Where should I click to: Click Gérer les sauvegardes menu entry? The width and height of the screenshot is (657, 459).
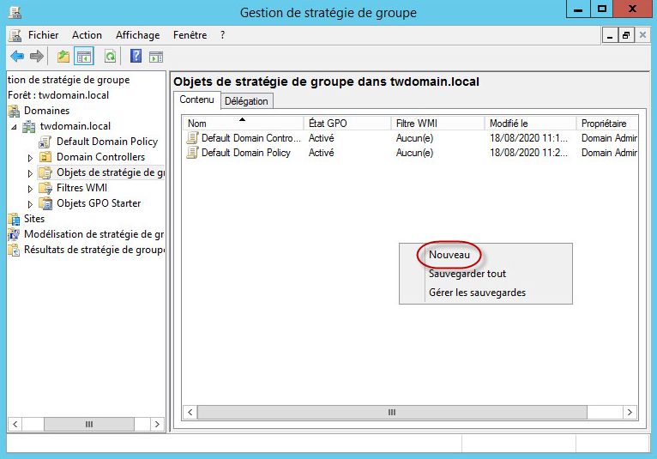coord(477,293)
